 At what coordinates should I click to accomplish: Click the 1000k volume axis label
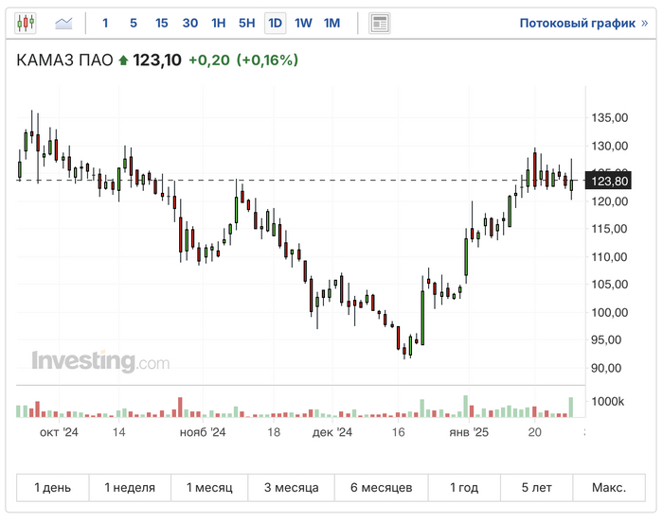pos(608,401)
